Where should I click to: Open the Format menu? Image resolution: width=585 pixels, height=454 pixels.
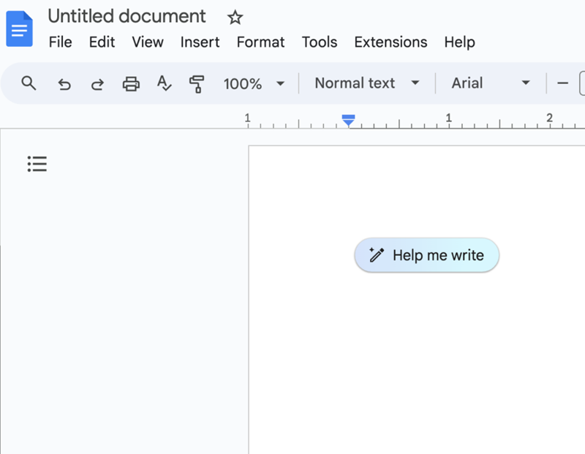pyautogui.click(x=260, y=42)
